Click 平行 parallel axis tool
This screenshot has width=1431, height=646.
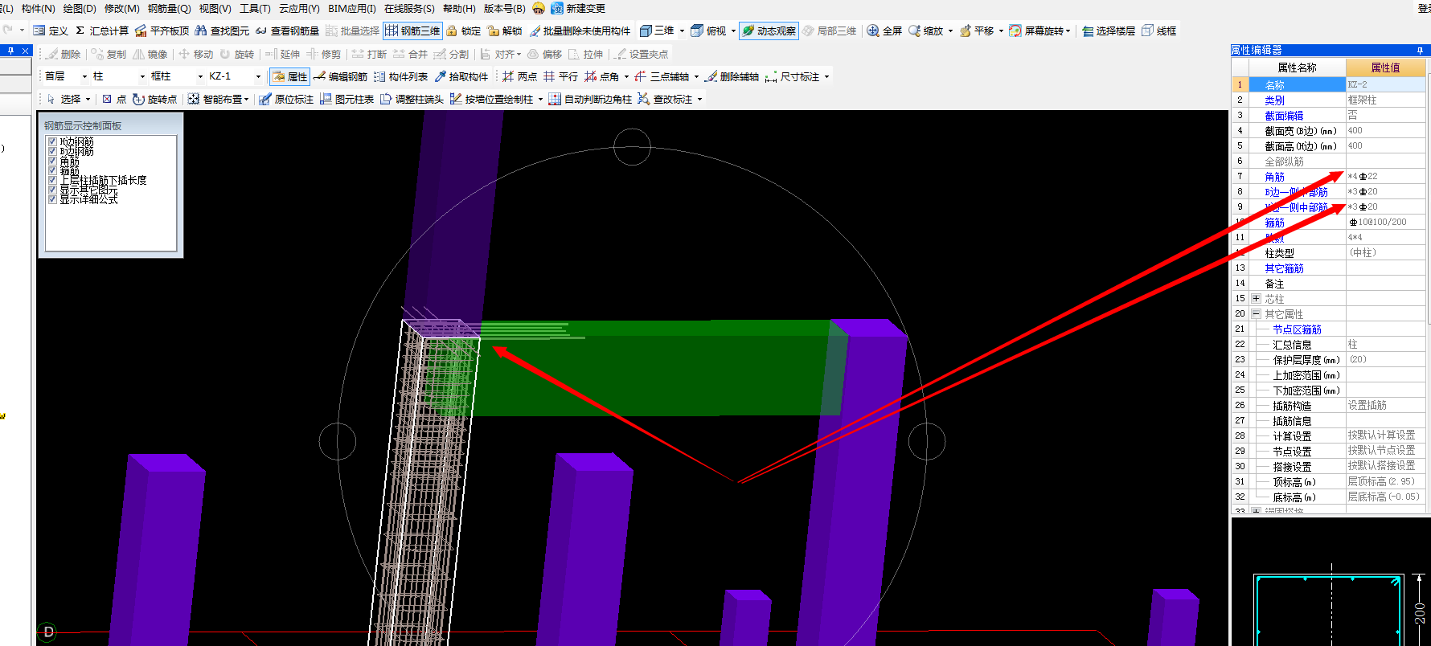pos(560,76)
